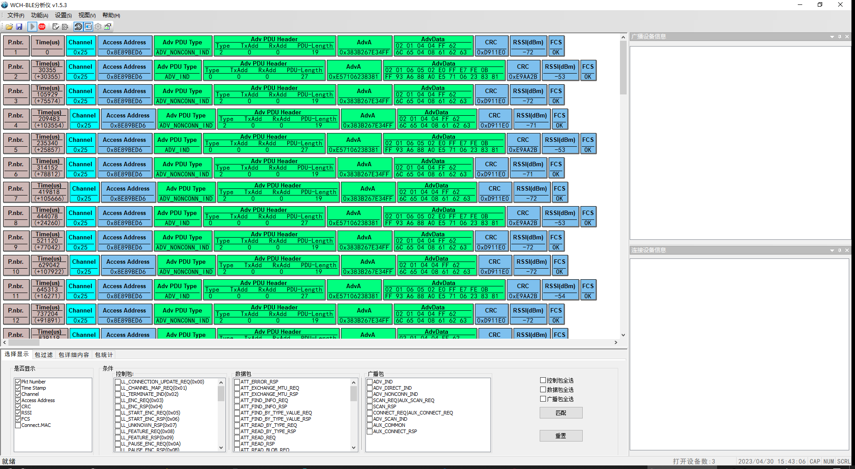Uncheck the Time Stamp checkbox
855x469 pixels.
pyautogui.click(x=18, y=388)
